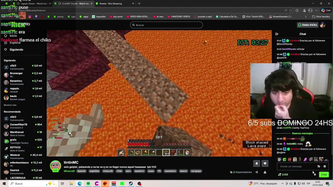Show hidden system tray icons
333x187 pixels.
tap(283, 184)
